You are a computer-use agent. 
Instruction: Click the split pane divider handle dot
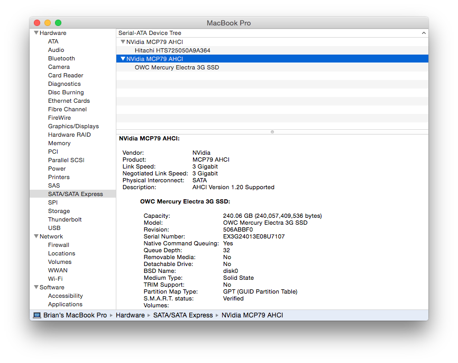[272, 132]
